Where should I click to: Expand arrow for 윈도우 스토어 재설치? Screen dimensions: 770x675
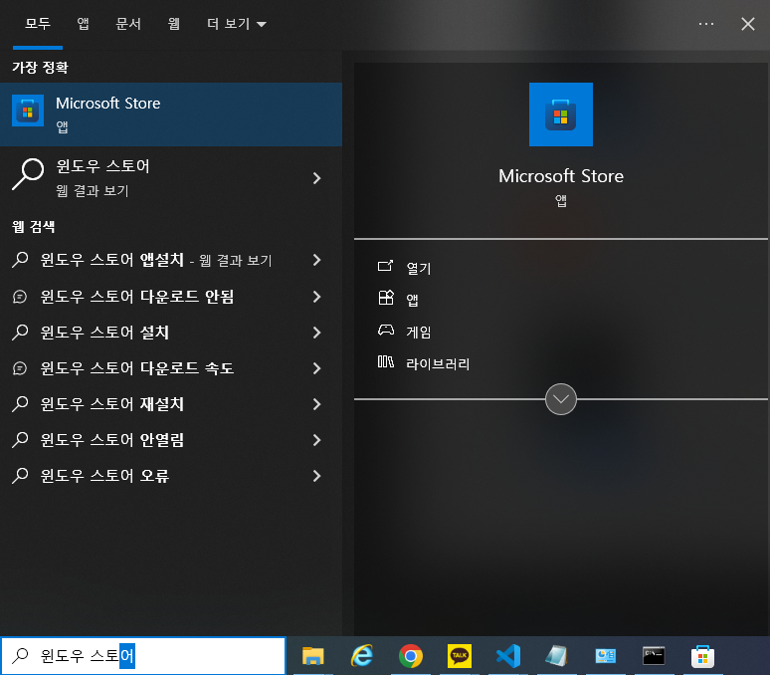(x=316, y=404)
